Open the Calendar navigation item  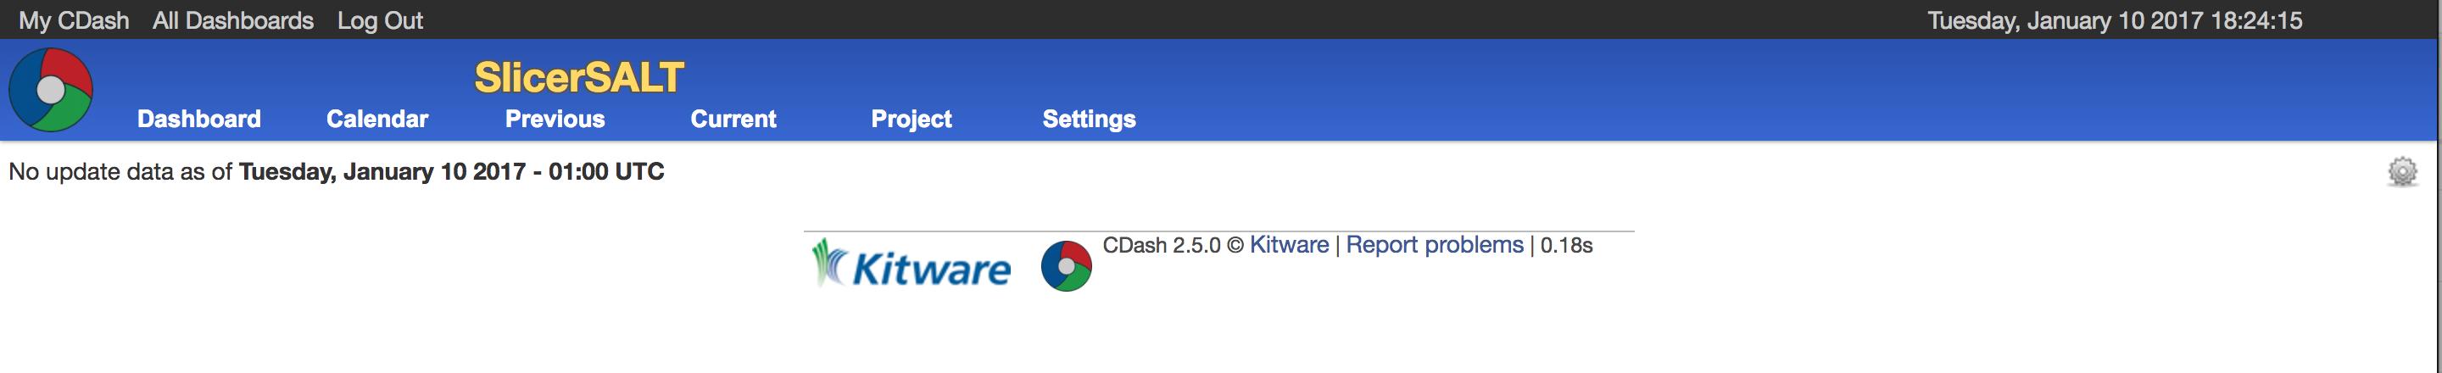pyautogui.click(x=377, y=120)
